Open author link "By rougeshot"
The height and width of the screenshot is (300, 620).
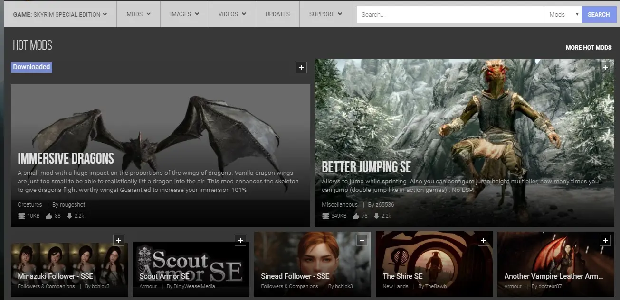69,205
